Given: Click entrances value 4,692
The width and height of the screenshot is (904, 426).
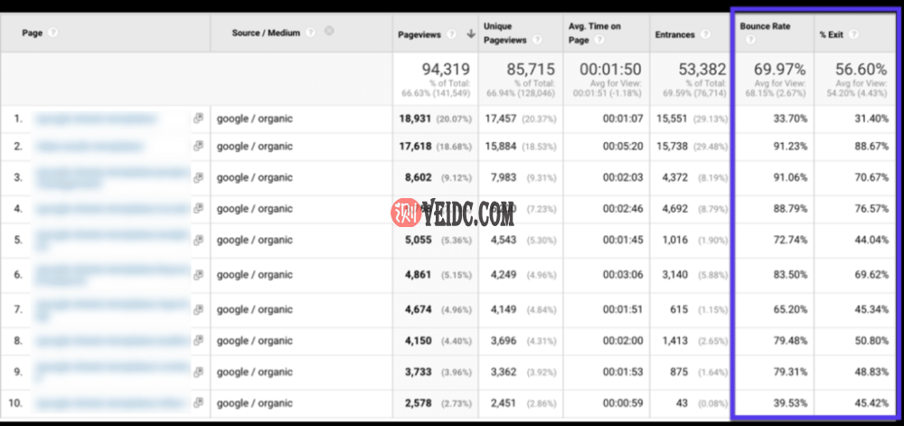Looking at the screenshot, I should click(x=674, y=209).
